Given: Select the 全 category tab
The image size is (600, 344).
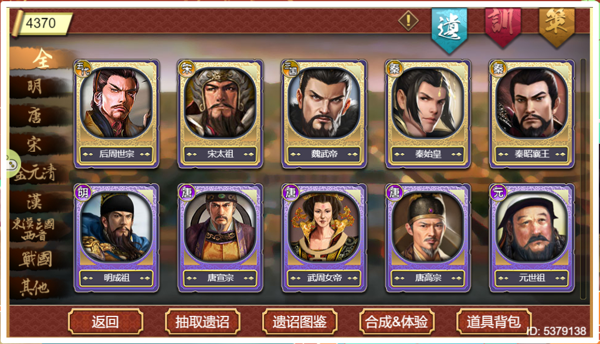Looking at the screenshot, I should pyautogui.click(x=41, y=59).
